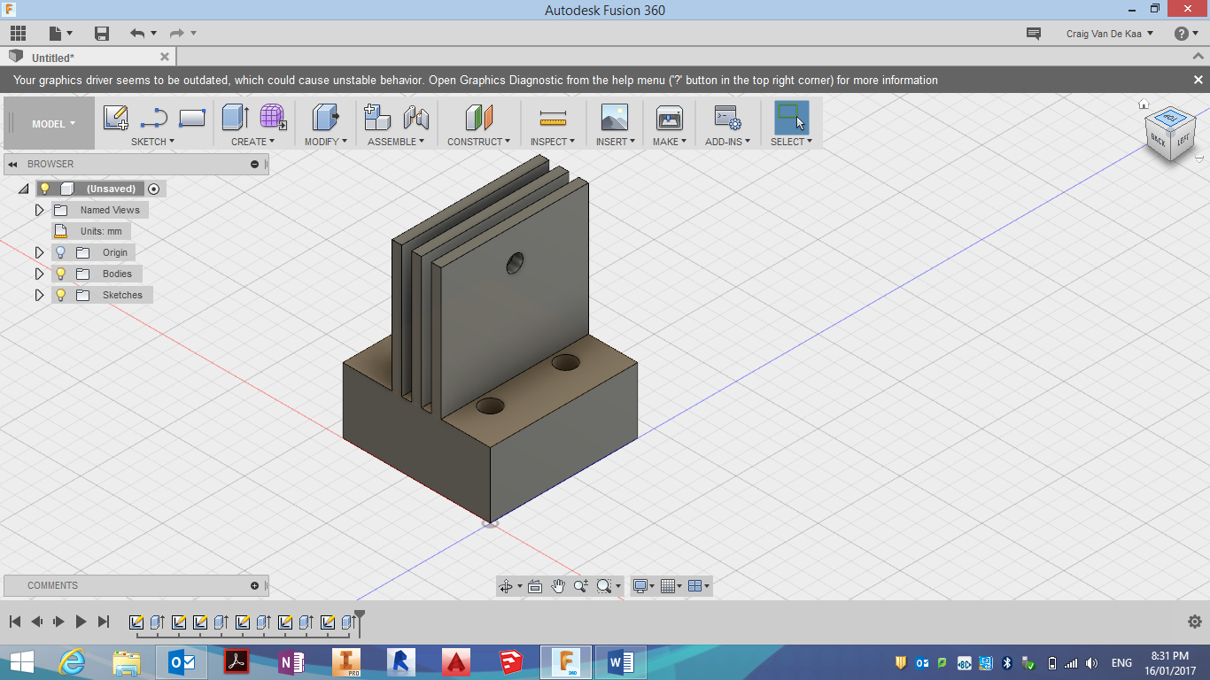Click the Redo arrow icon

[x=177, y=34]
